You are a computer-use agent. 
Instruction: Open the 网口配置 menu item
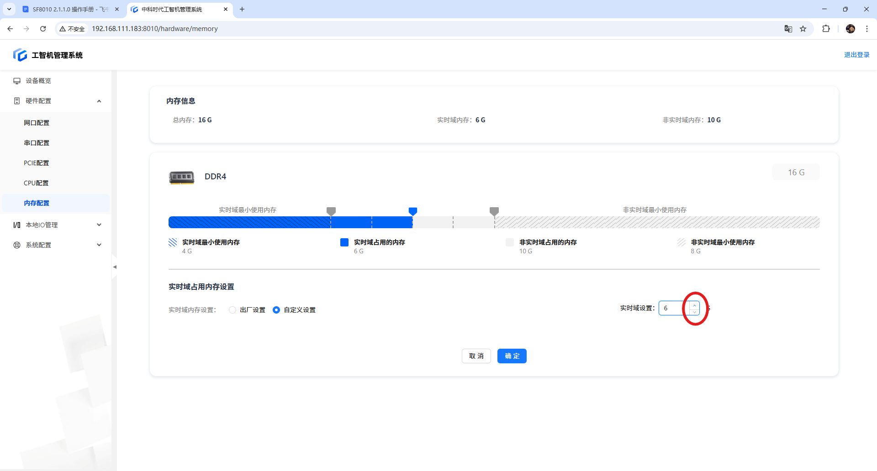pos(37,123)
